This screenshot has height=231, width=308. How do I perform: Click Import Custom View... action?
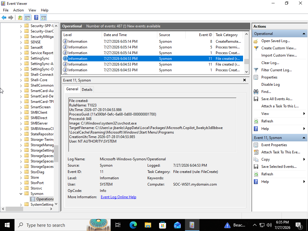tap(279, 55)
